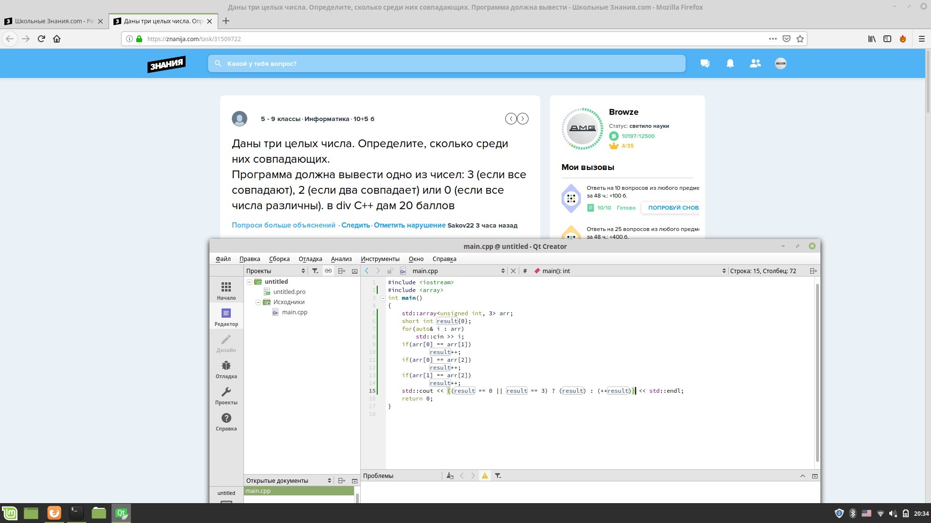931x523 pixels.
Task: Close main.cpp document with X icon
Action: [x=513, y=271]
